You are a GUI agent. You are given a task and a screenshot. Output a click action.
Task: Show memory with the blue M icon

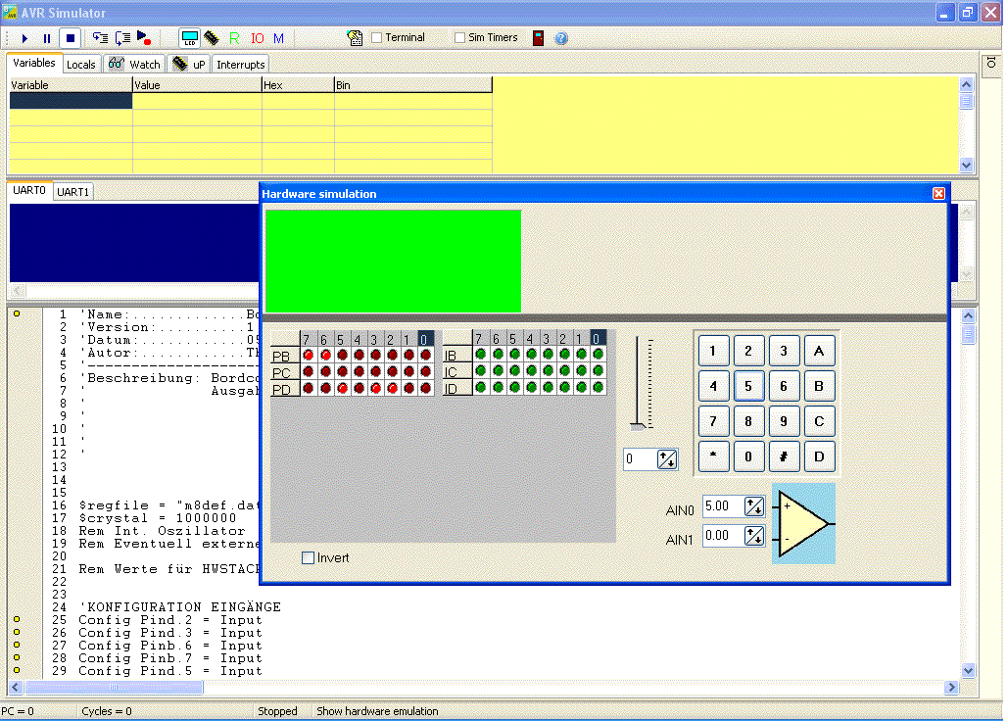[x=278, y=38]
